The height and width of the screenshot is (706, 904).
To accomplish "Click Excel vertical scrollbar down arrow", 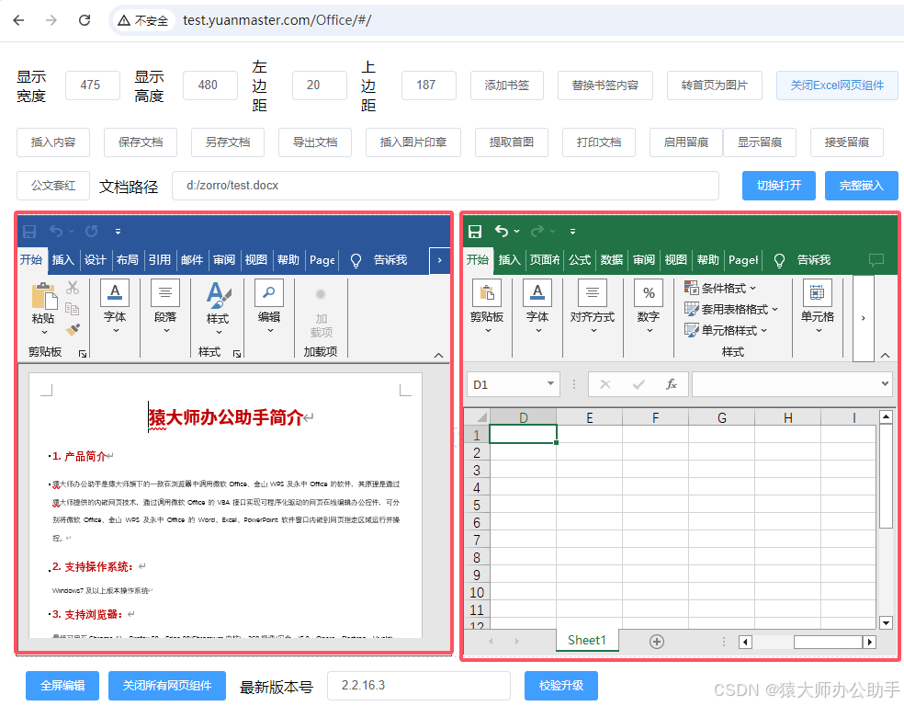I will 887,622.
